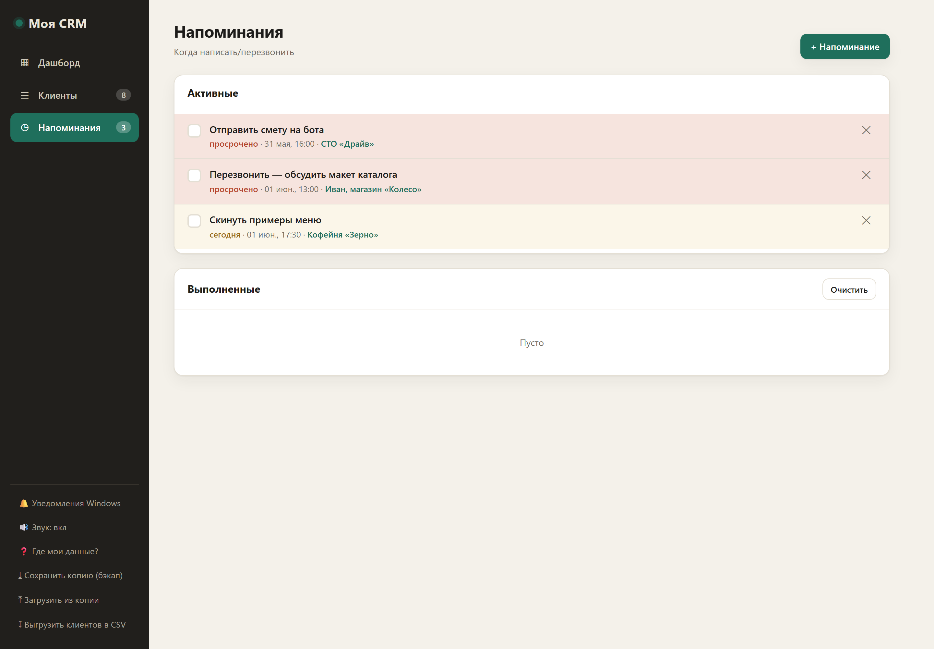Click просрочено label on магазин «Колесо» row

[x=234, y=190]
